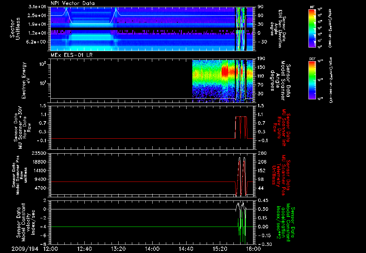Image resolution: width=366 pixels, height=253 pixels.
Task: Select the 'NPI Vector Data' panel title
Action: click(73, 3)
